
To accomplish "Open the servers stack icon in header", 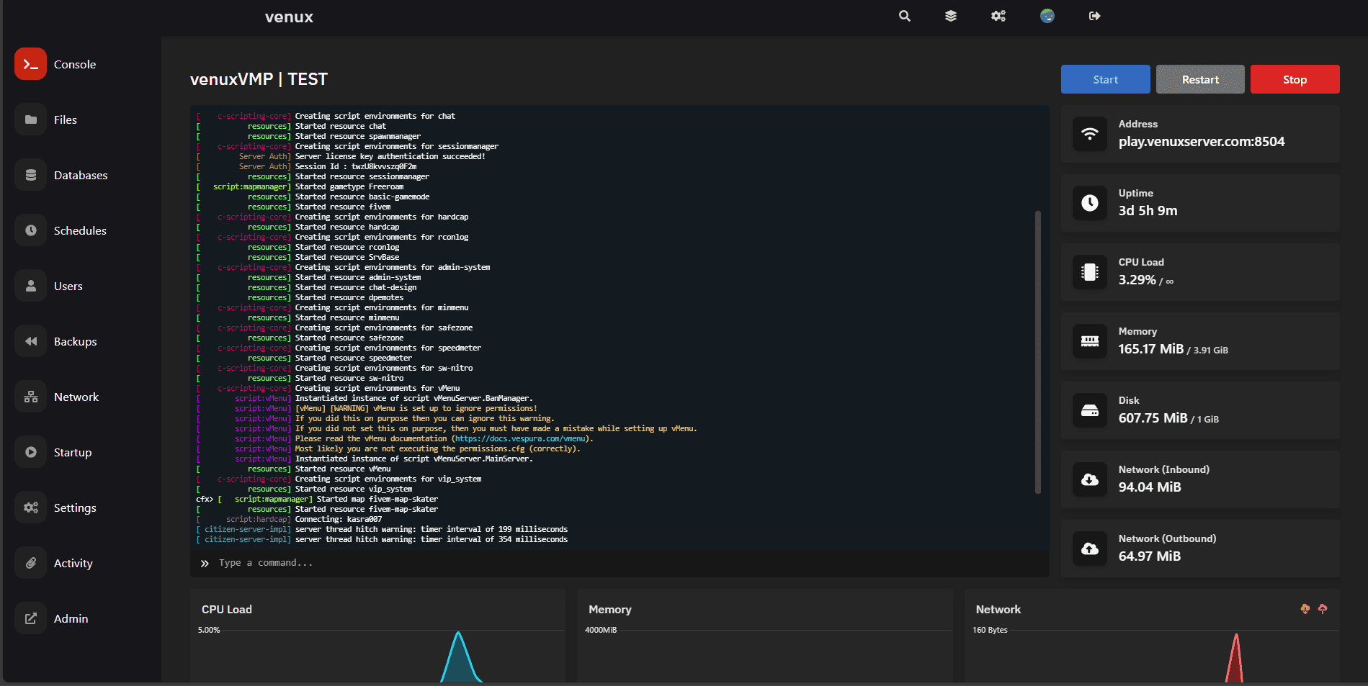I will (951, 16).
